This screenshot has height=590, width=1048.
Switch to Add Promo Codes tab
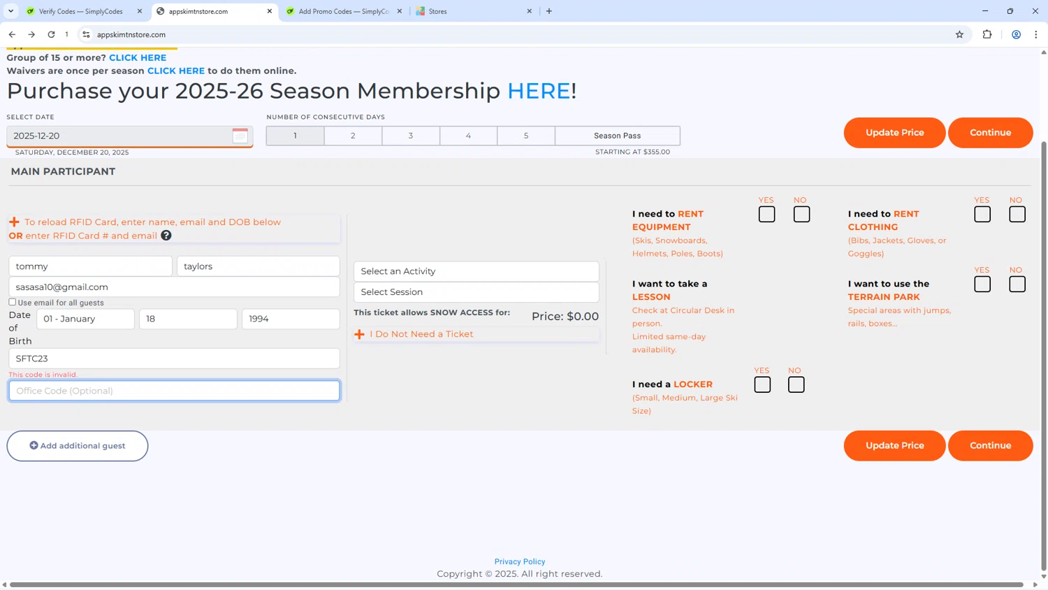pos(344,11)
